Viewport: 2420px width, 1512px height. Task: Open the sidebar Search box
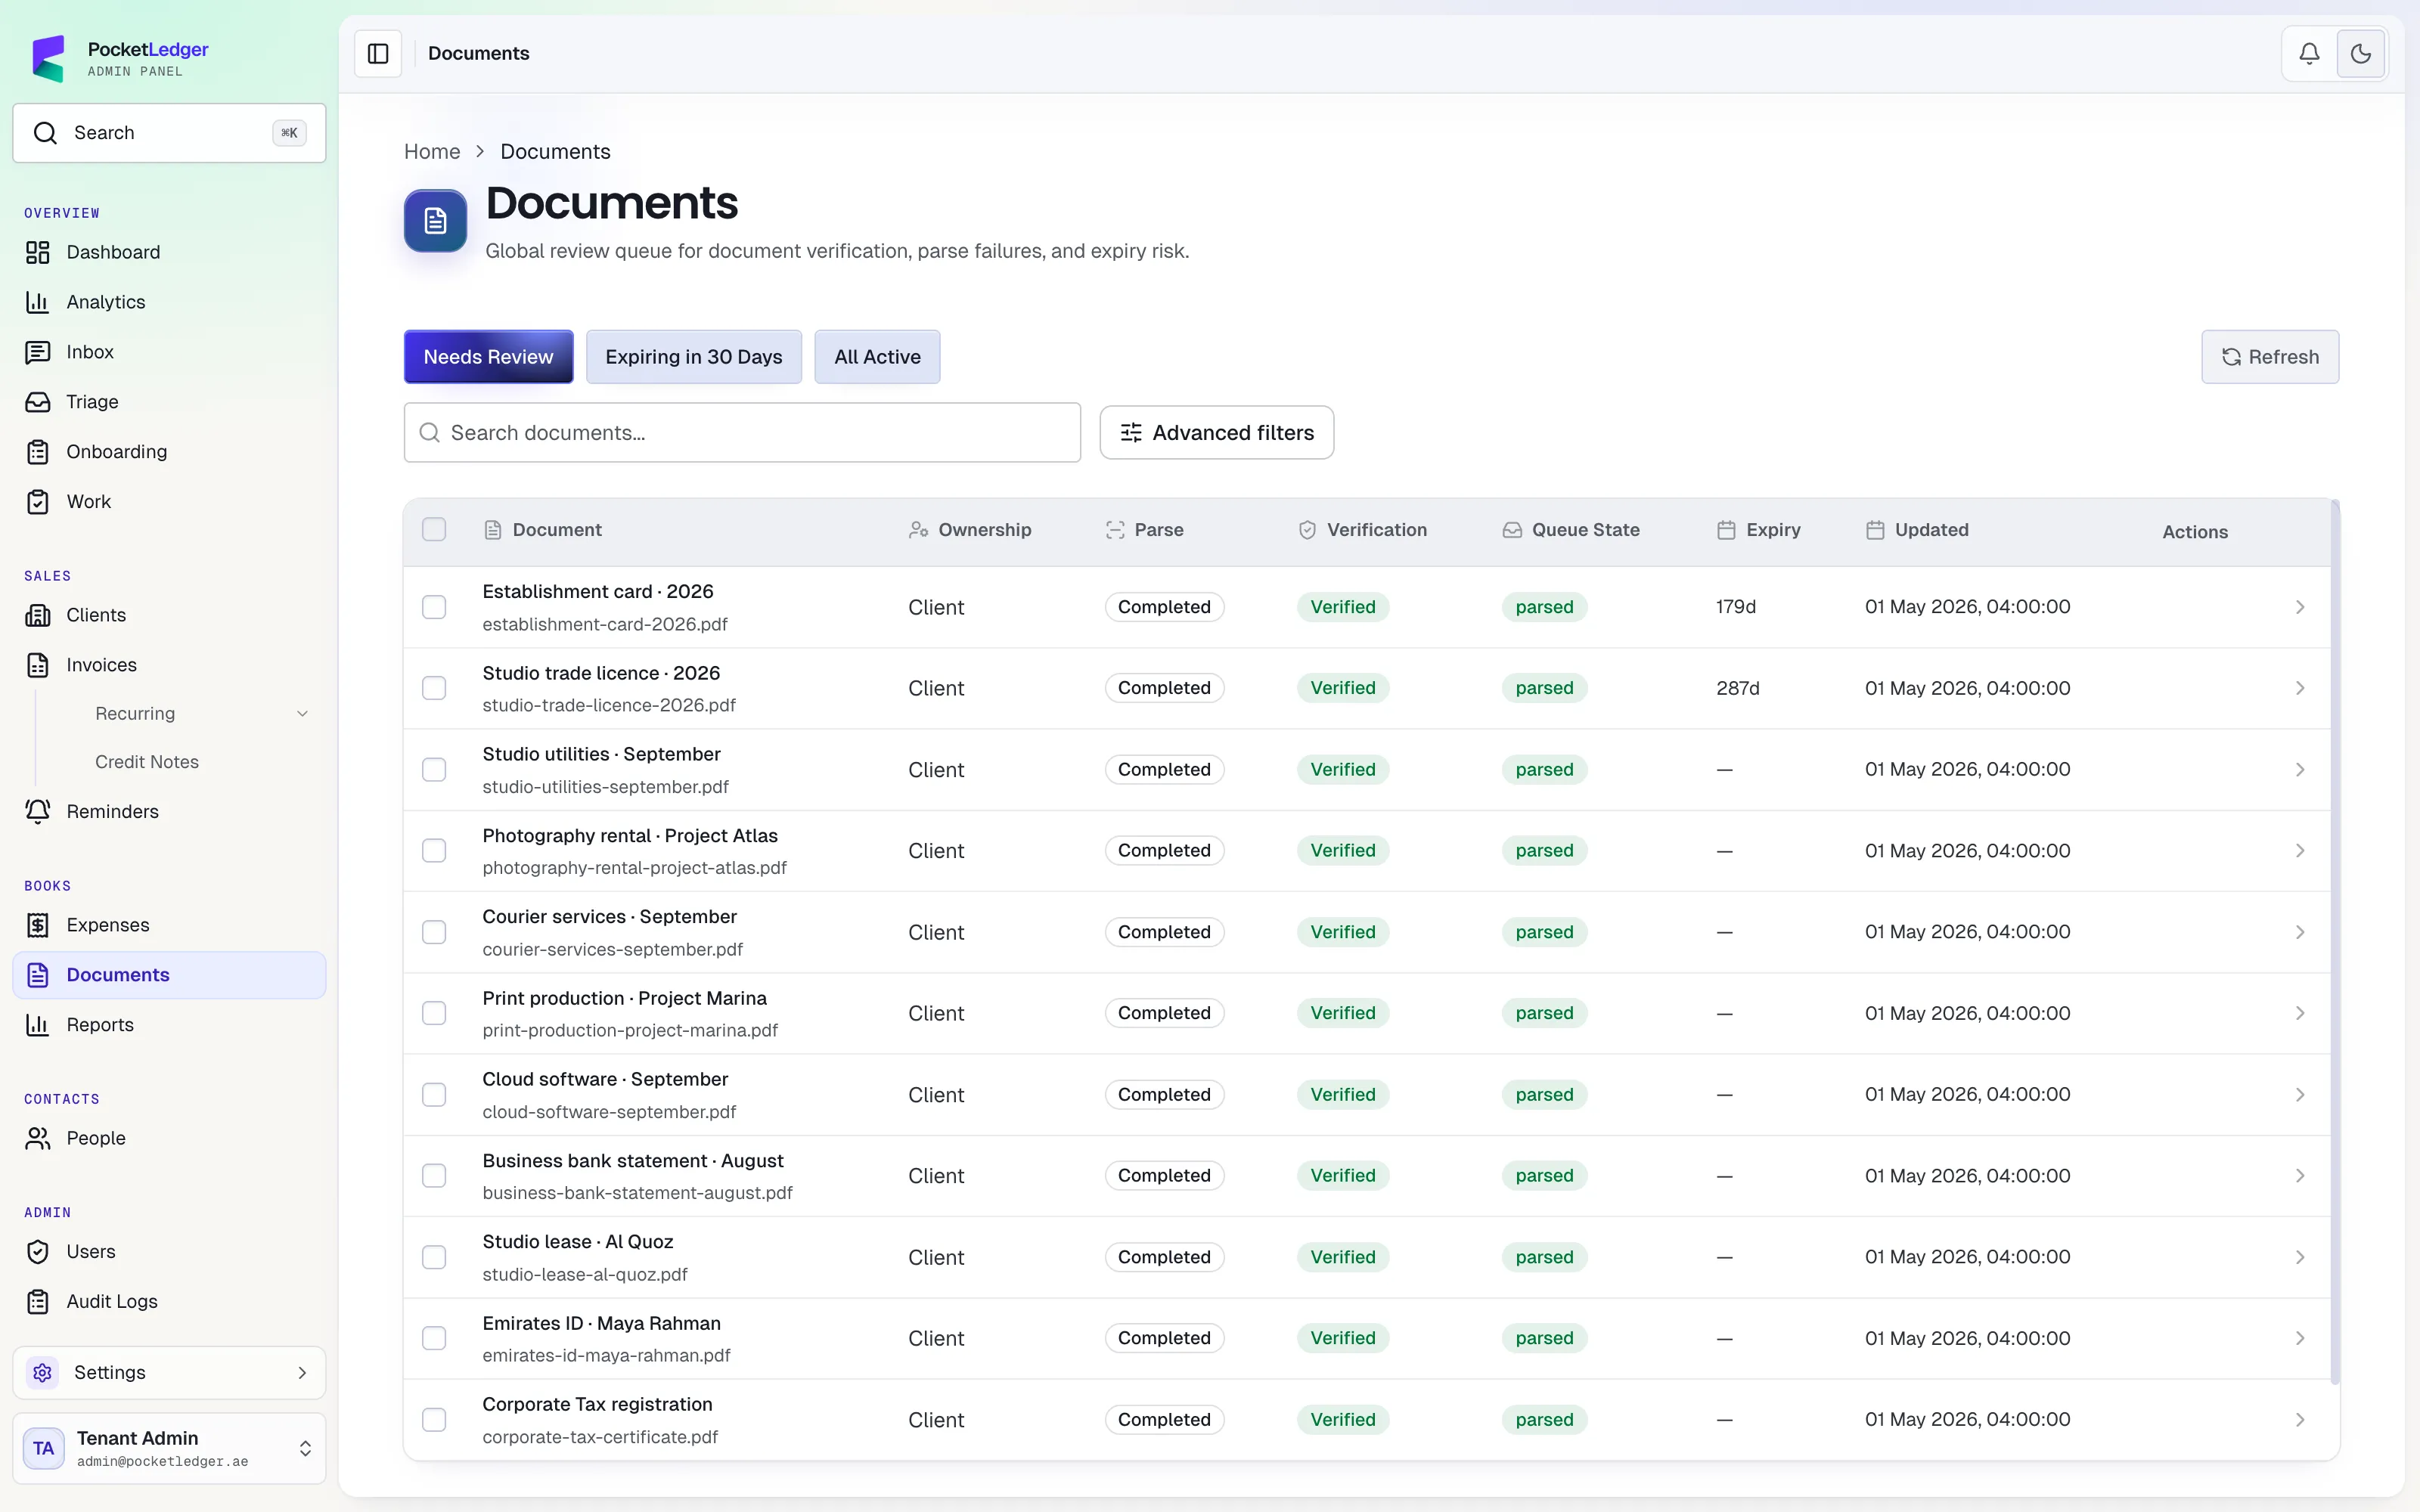tap(169, 133)
